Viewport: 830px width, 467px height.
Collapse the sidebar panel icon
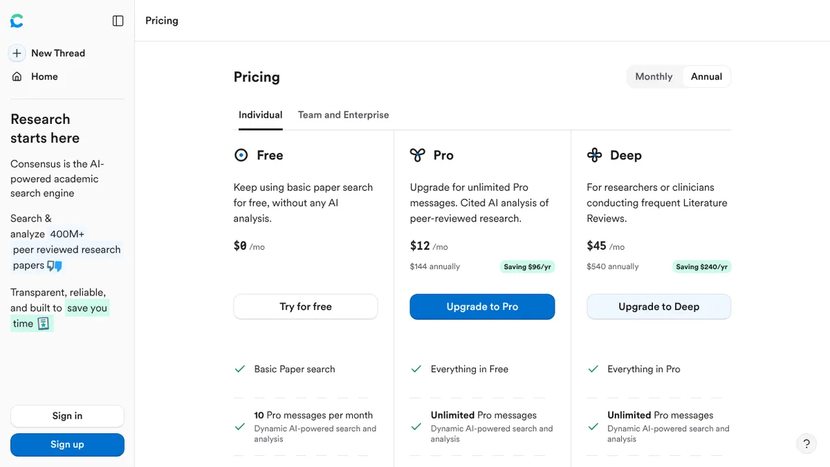pos(118,21)
